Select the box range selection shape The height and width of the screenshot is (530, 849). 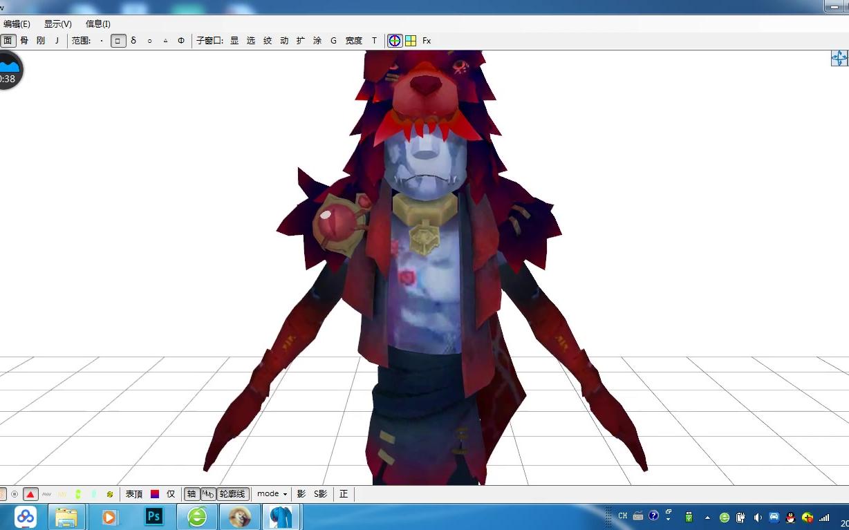118,41
